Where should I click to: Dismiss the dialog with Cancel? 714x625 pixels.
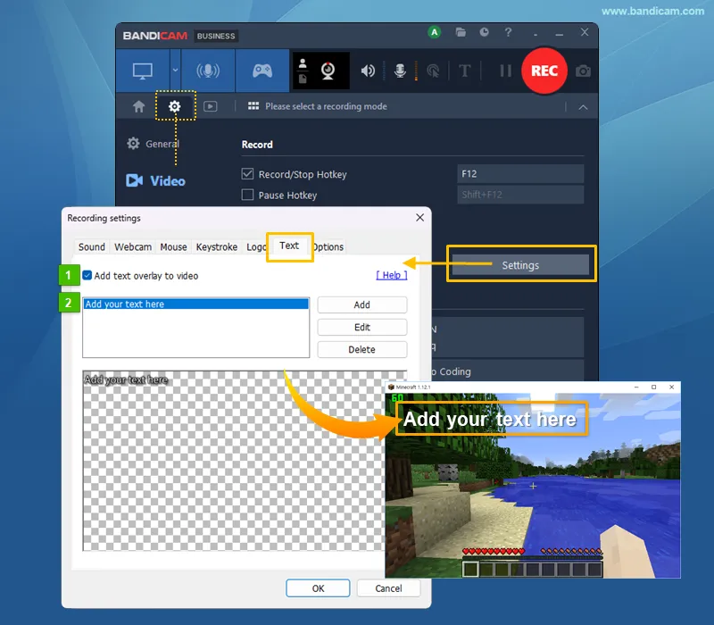point(388,588)
